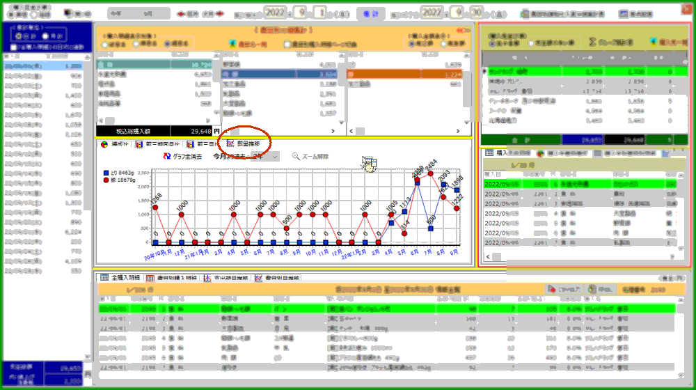Screen dimensions: 696x390
Task: Click right scroll arrow of middle category list
Action: [333, 131]
